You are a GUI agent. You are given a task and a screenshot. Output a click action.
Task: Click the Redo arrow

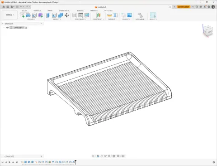coord(27,7)
